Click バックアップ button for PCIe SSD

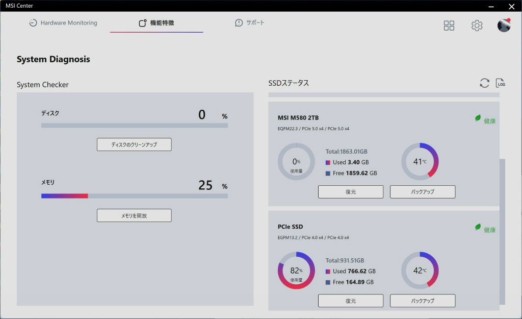click(x=423, y=301)
